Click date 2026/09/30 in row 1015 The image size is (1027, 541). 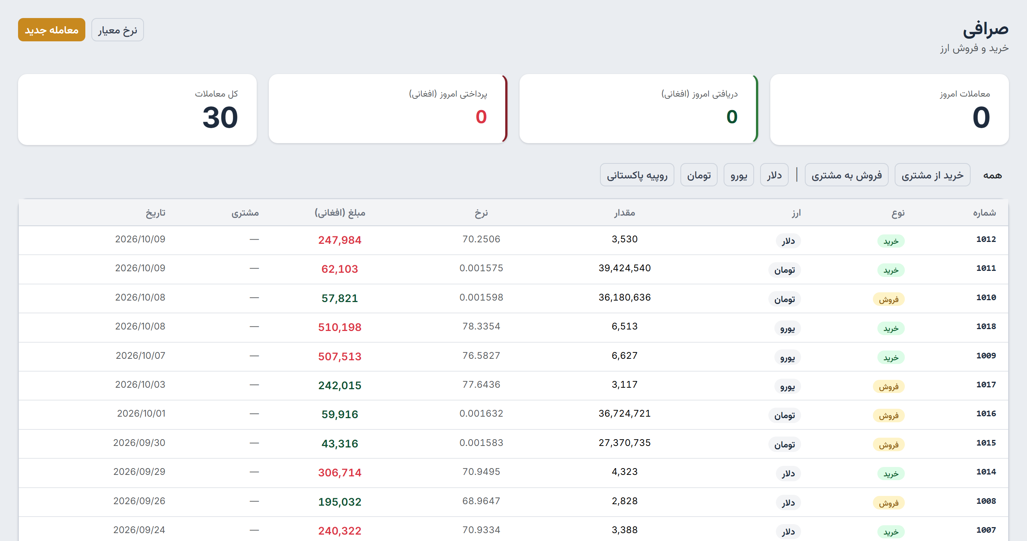point(139,443)
